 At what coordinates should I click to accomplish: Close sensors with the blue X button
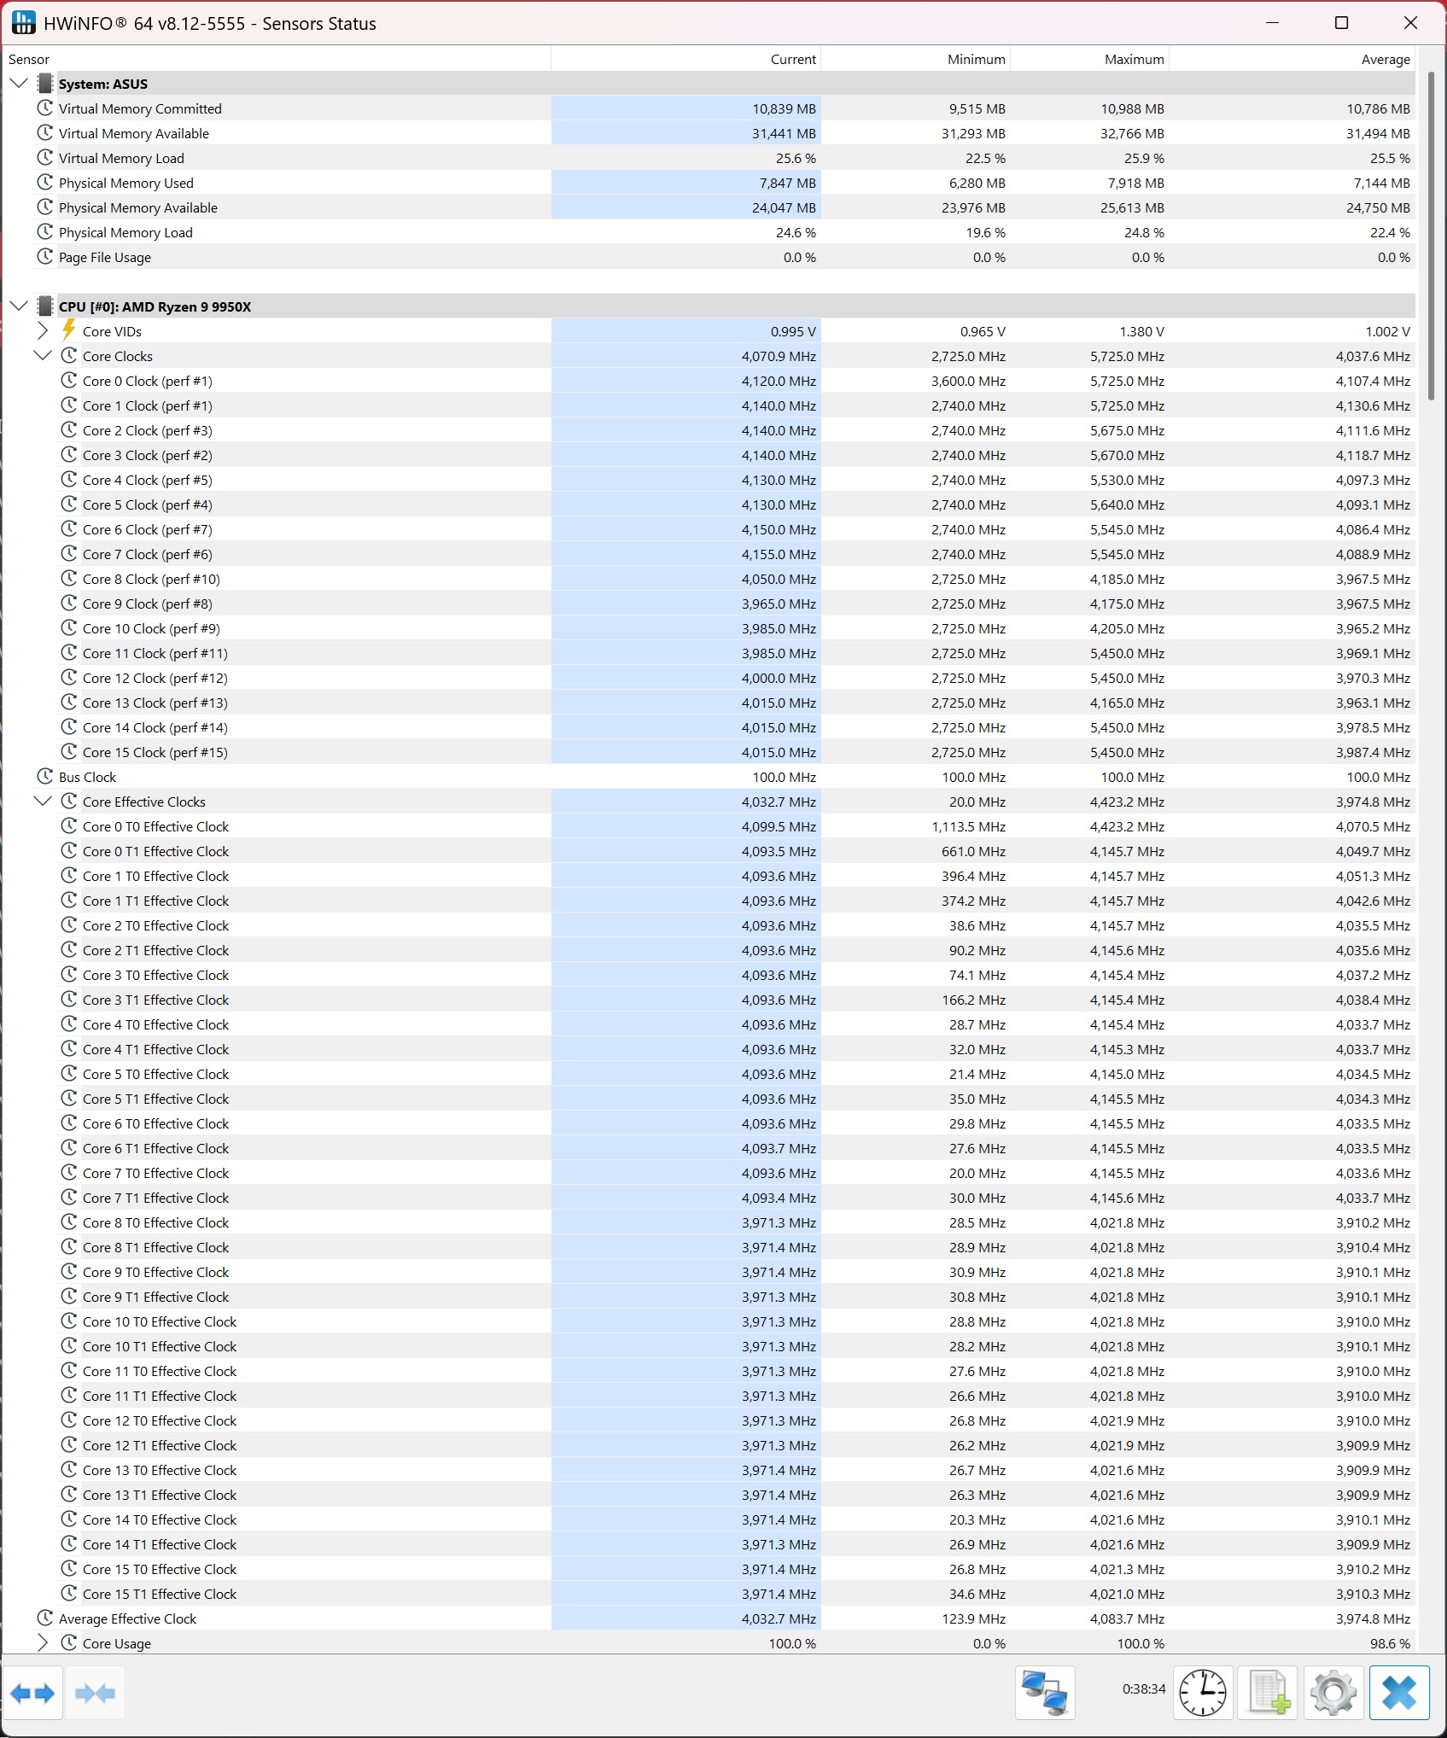(1399, 1694)
